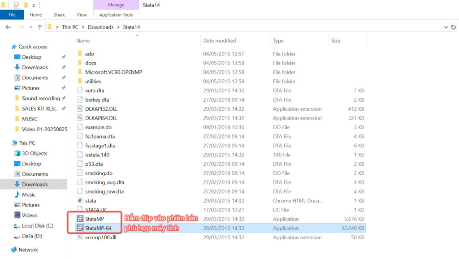The height and width of the screenshot is (259, 459).
Task: Open Local Disk (C:) in sidebar
Action: [x=37, y=226]
